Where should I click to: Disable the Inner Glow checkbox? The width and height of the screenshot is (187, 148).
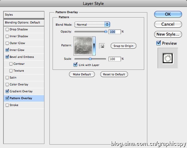click(7, 50)
